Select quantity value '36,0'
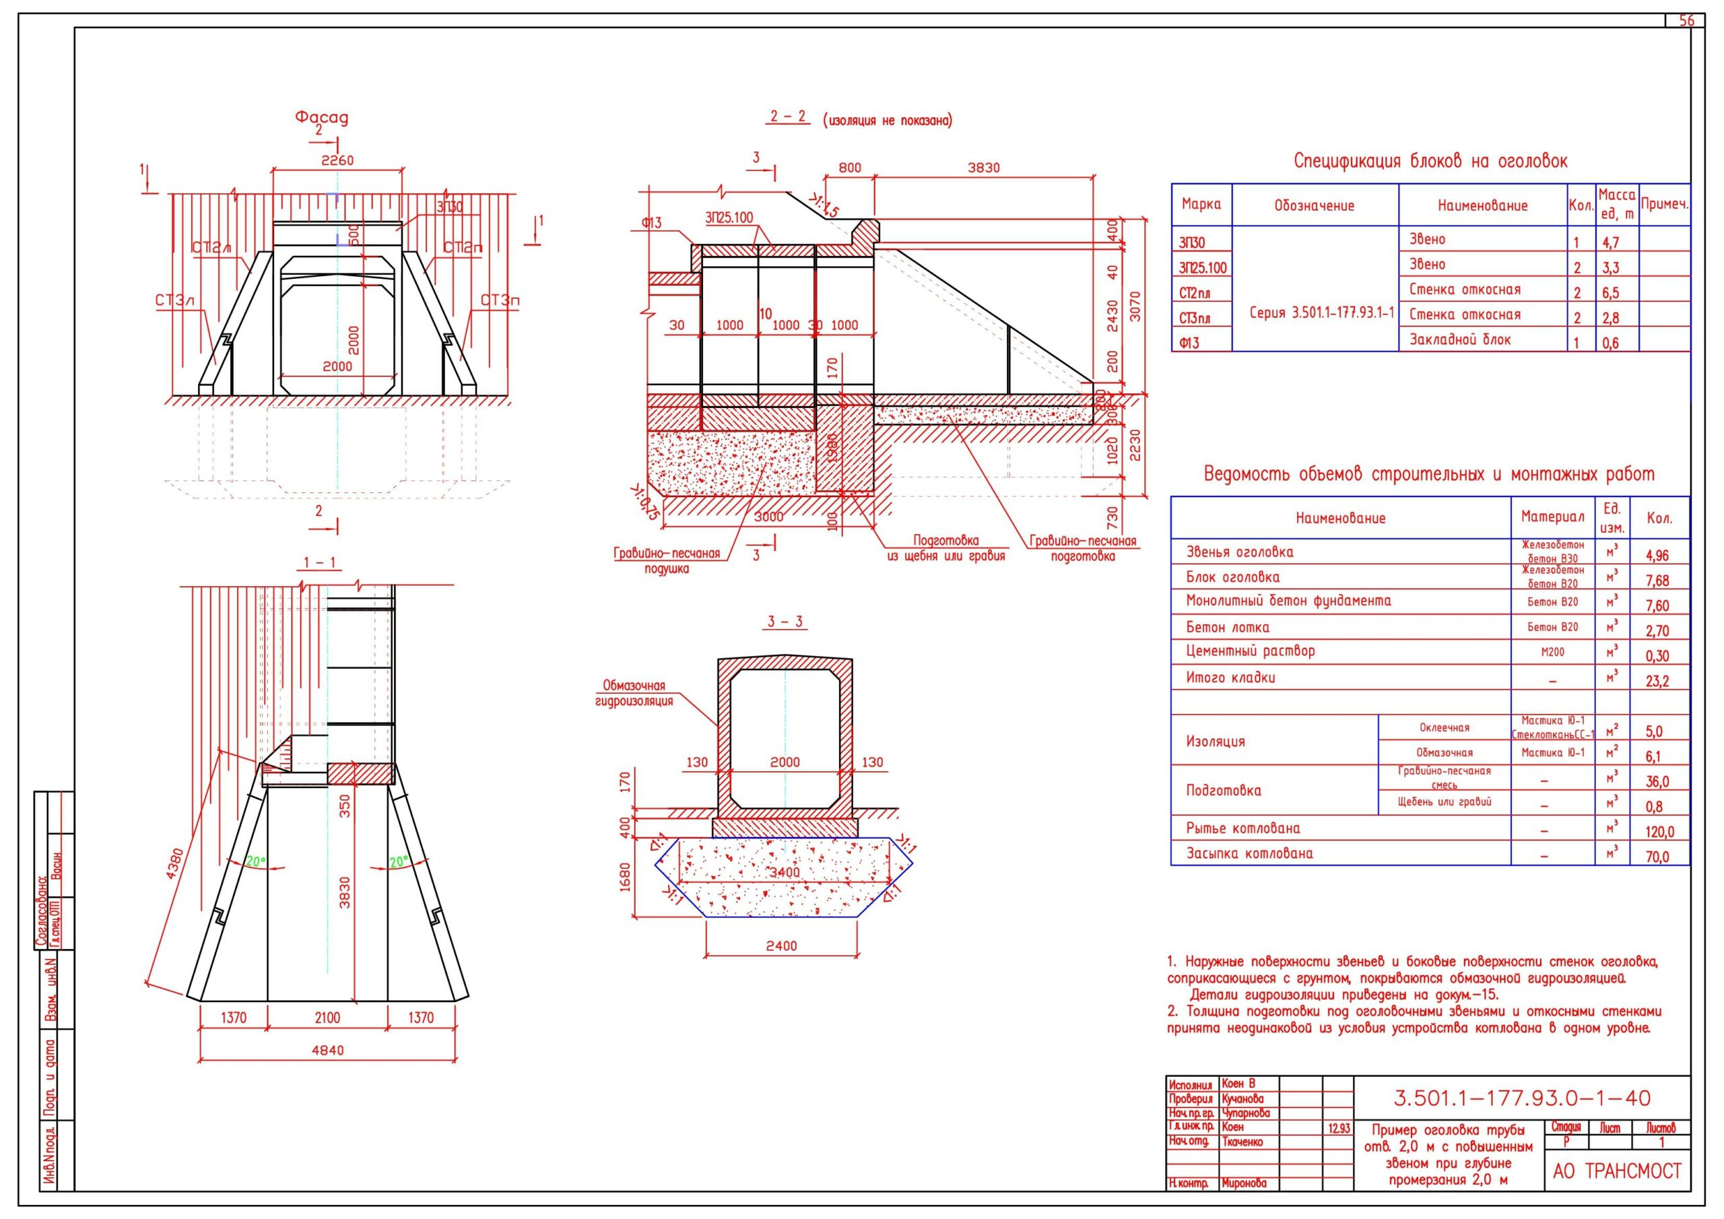The image size is (1724, 1219). pyautogui.click(x=1657, y=782)
